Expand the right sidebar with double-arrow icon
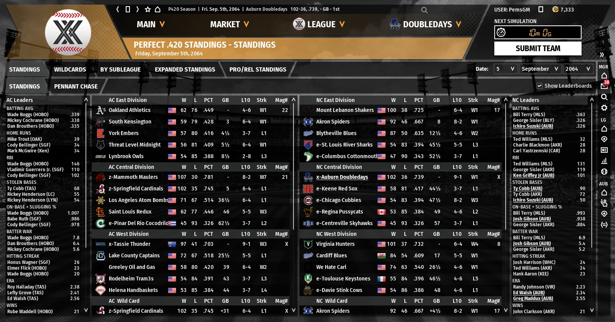Screen dimensions: 615x322 602,55
